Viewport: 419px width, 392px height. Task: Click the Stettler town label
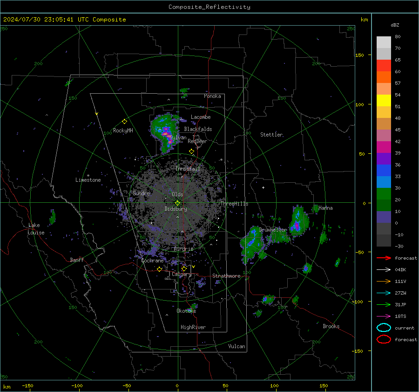[x=271, y=135]
